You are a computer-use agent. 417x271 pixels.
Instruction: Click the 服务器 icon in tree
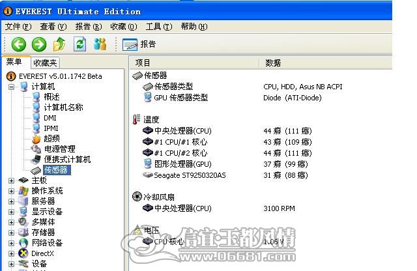pyautogui.click(x=23, y=201)
